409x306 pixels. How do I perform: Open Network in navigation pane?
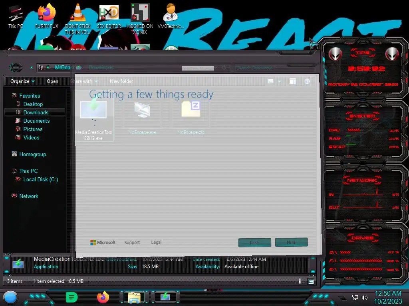click(x=29, y=196)
